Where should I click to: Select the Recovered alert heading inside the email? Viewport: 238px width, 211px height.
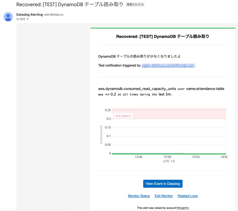tap(163, 36)
